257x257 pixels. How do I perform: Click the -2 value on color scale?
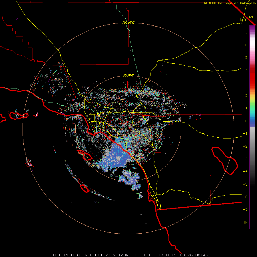point(245,146)
